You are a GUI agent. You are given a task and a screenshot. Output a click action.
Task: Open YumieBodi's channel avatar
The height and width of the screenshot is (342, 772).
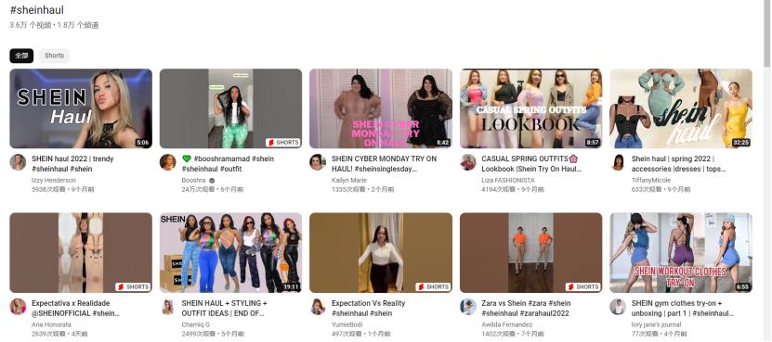click(318, 307)
